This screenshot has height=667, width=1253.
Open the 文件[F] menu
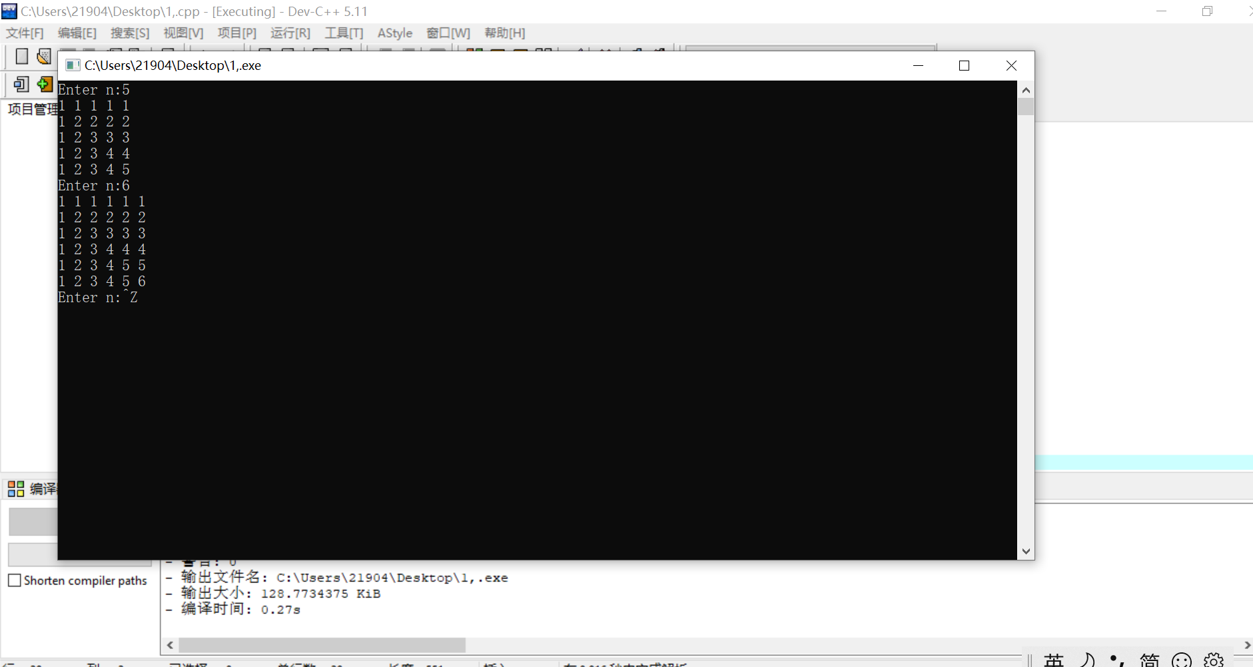25,33
